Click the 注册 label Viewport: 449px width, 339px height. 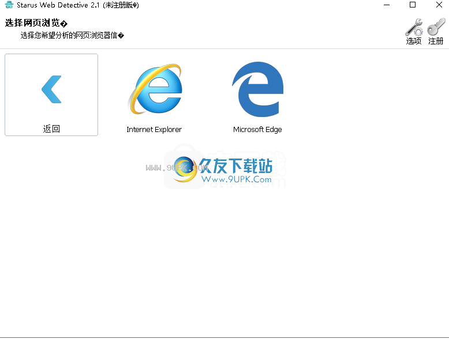436,41
